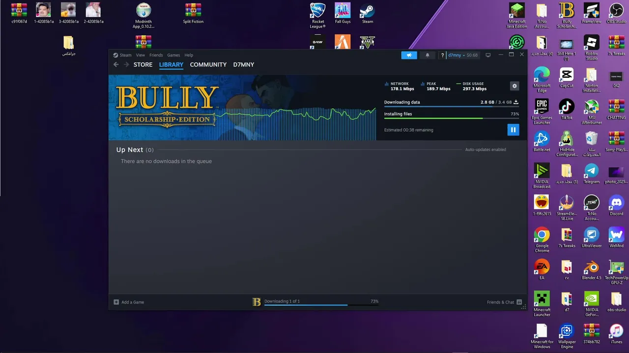629x353 pixels.
Task: Select Epic Games Launcher shortcut
Action: click(x=542, y=112)
